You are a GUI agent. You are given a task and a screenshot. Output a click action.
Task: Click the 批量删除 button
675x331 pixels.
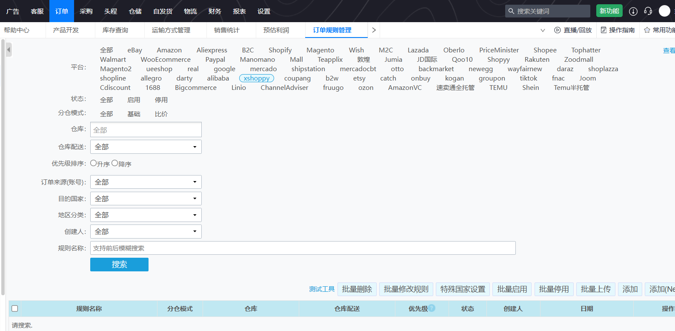(357, 289)
